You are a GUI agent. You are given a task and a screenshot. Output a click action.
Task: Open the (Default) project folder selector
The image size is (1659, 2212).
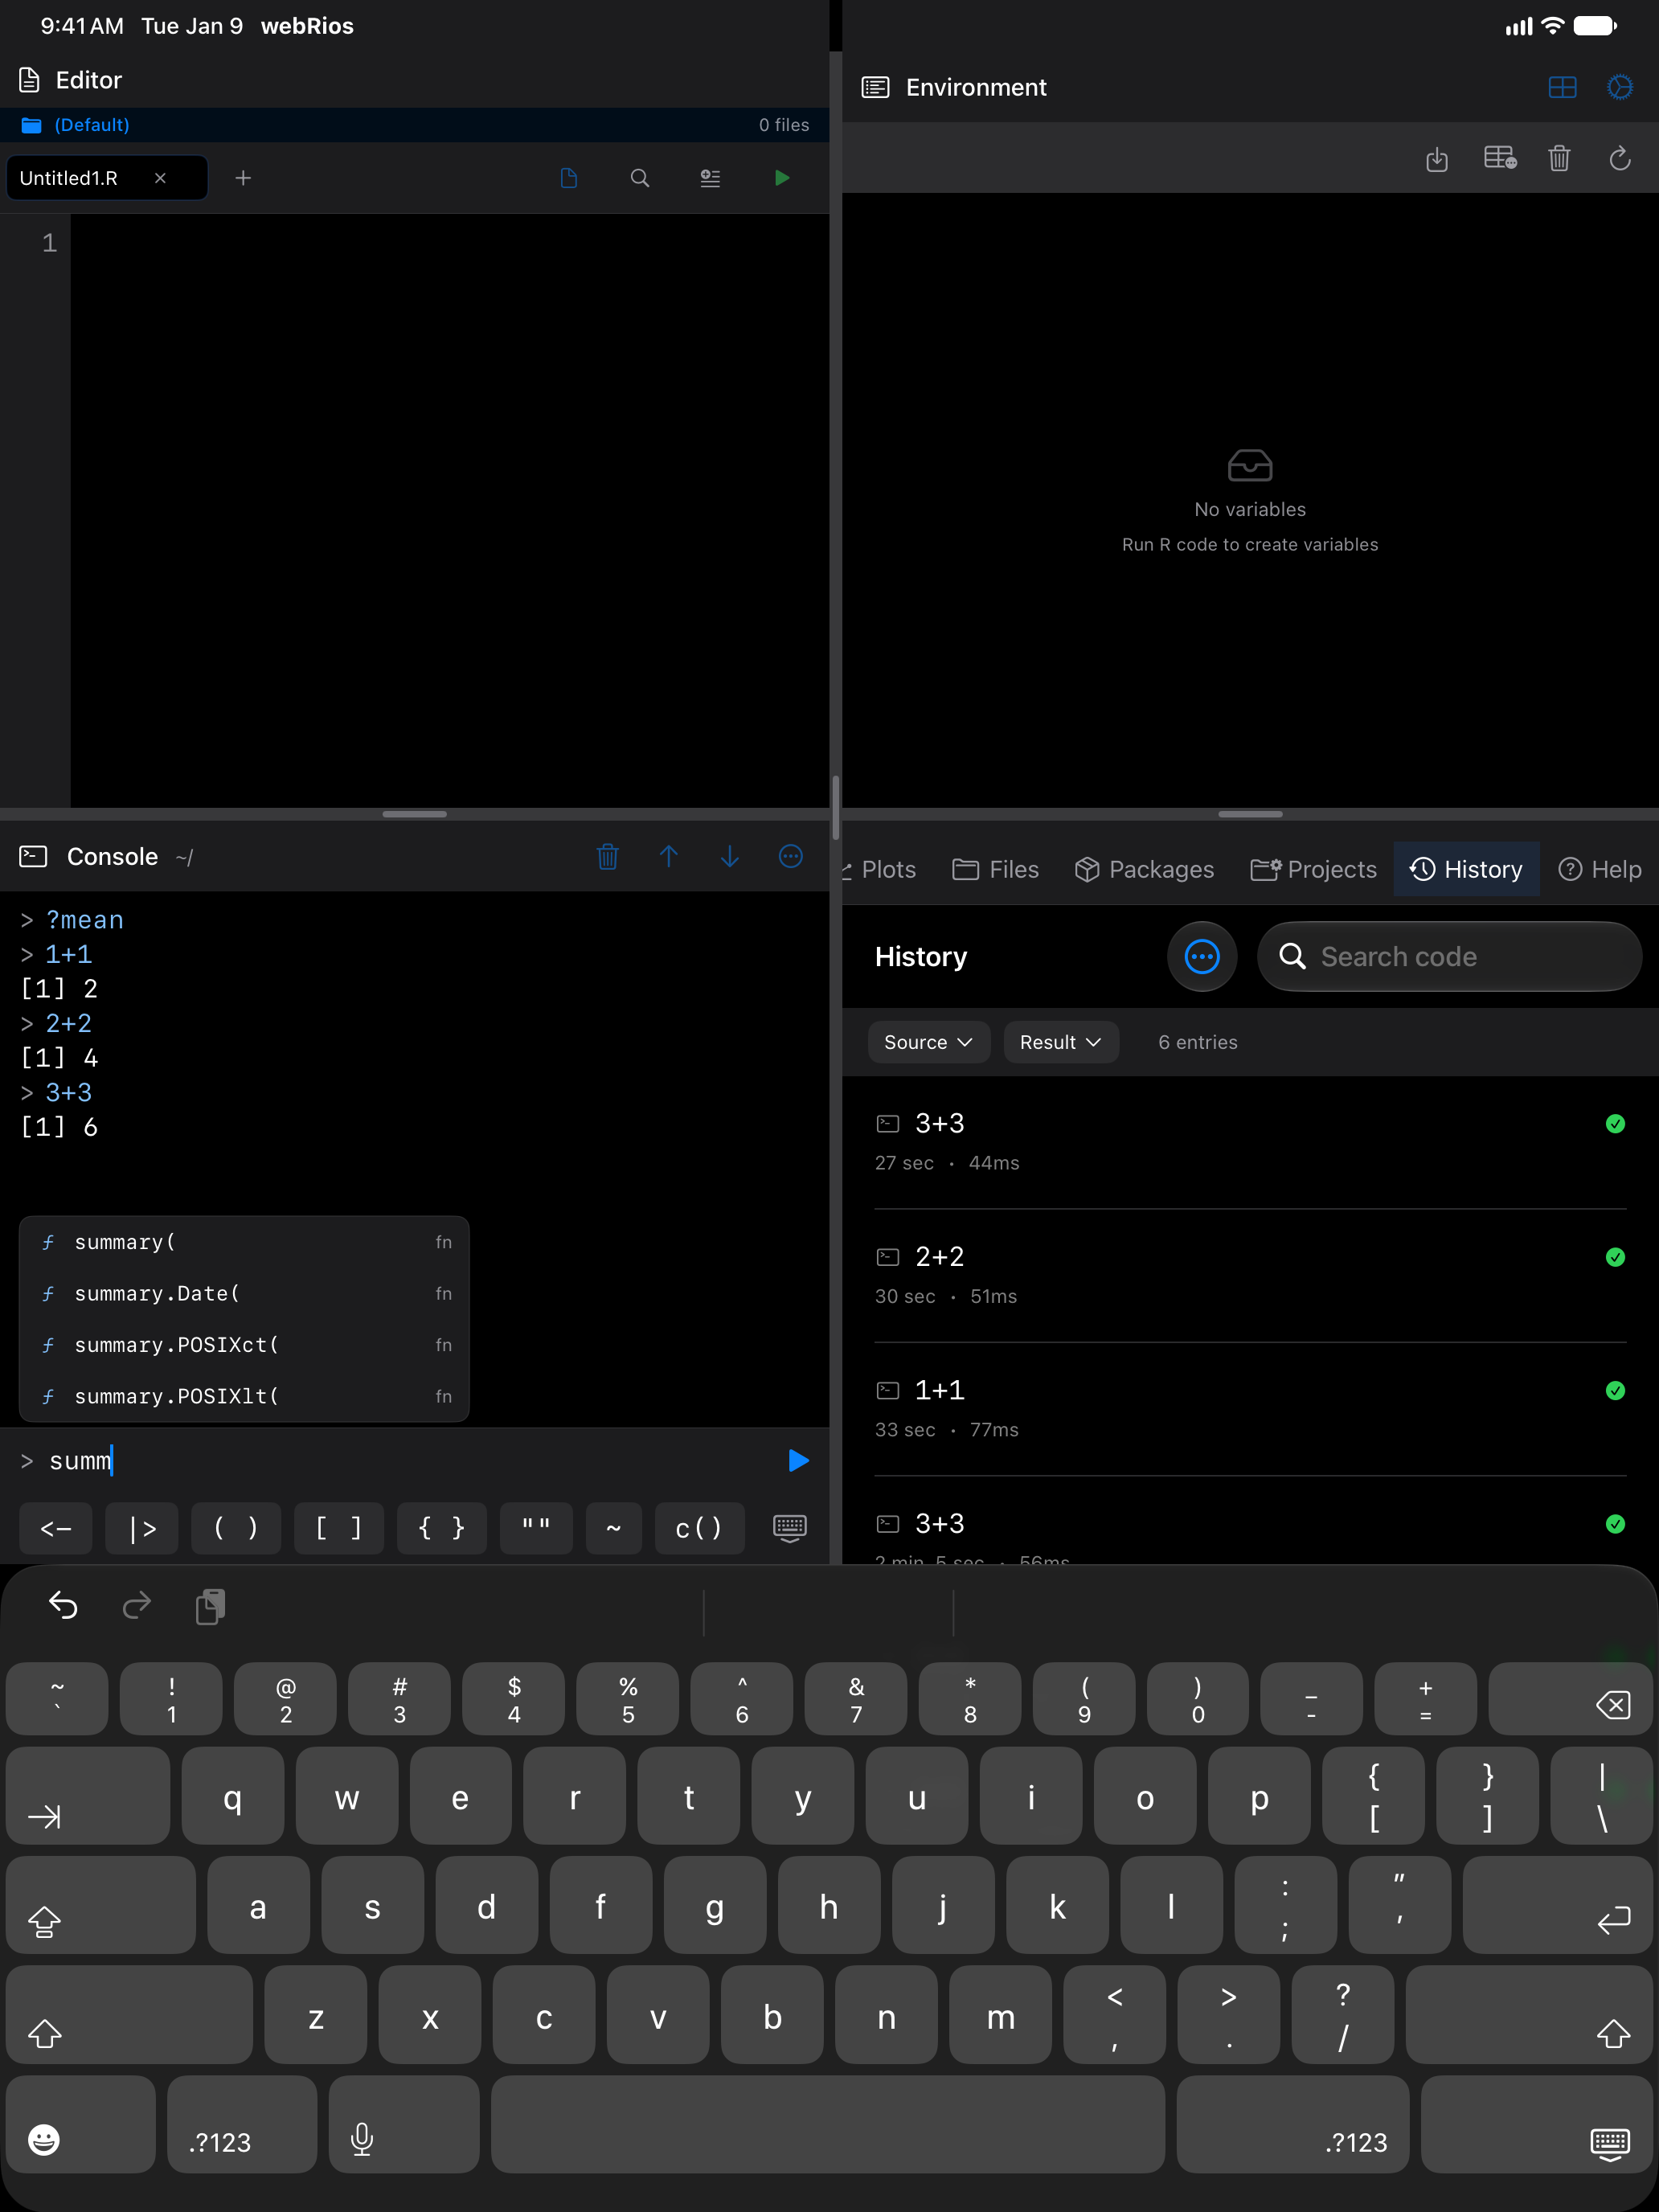point(76,125)
